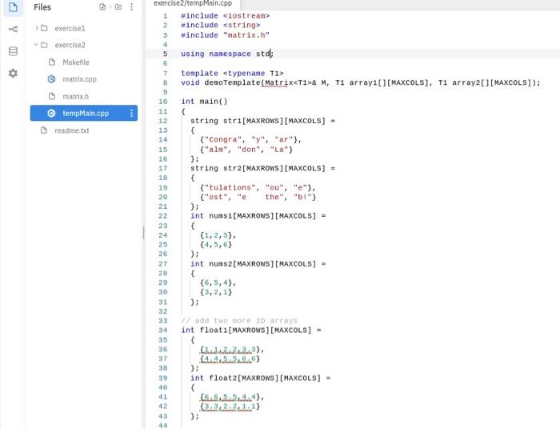Click the {"tulations", "ou", "e"} line
560x429 pixels.
(x=258, y=187)
